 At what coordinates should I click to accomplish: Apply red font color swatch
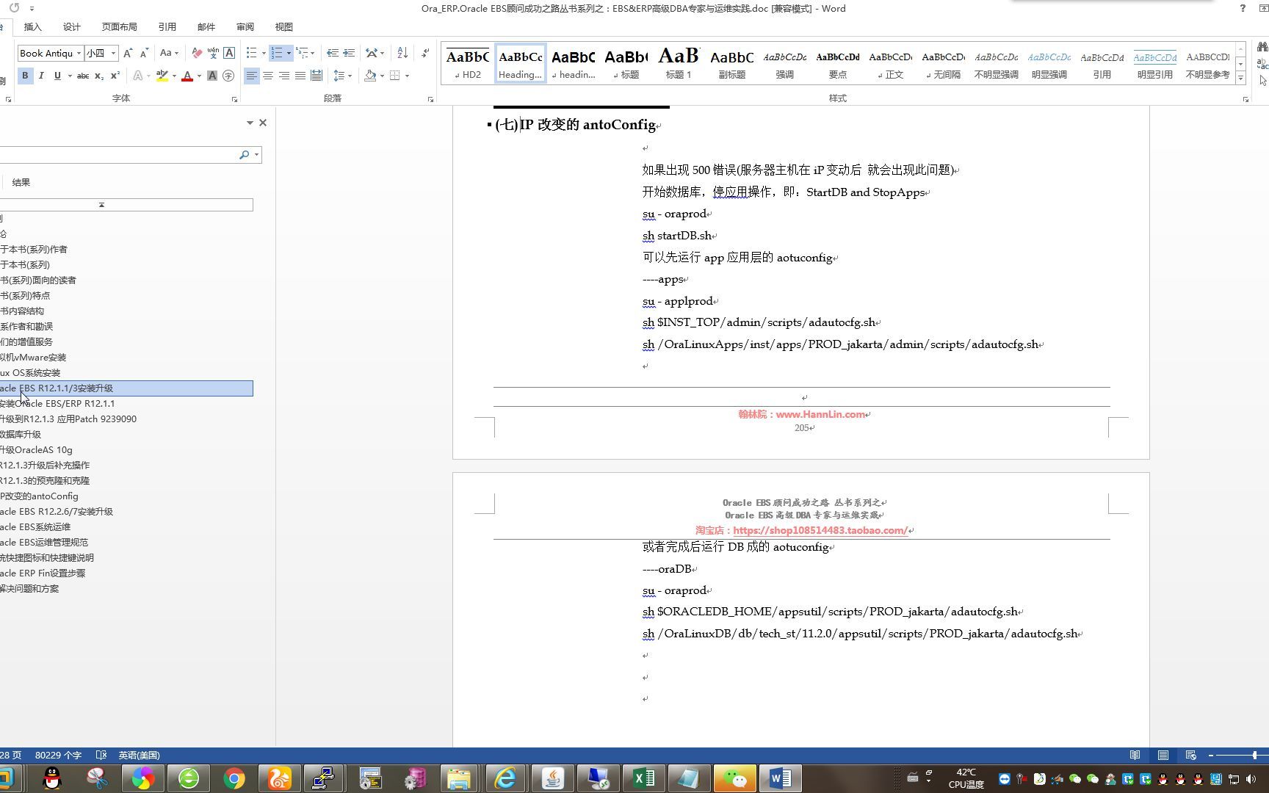point(187,76)
